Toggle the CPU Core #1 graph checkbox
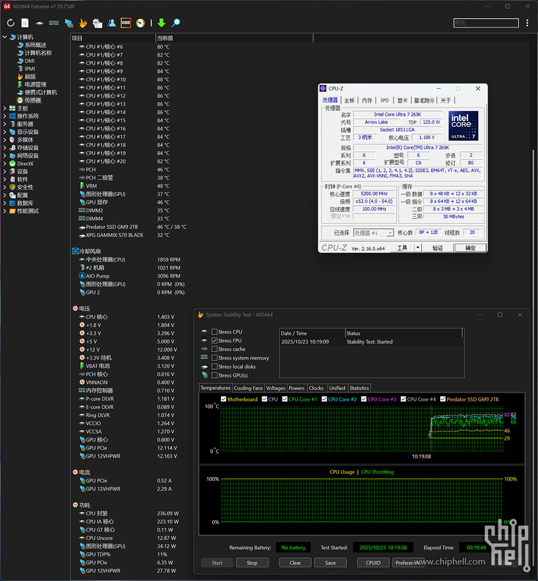This screenshot has width=538, height=581. (285, 399)
